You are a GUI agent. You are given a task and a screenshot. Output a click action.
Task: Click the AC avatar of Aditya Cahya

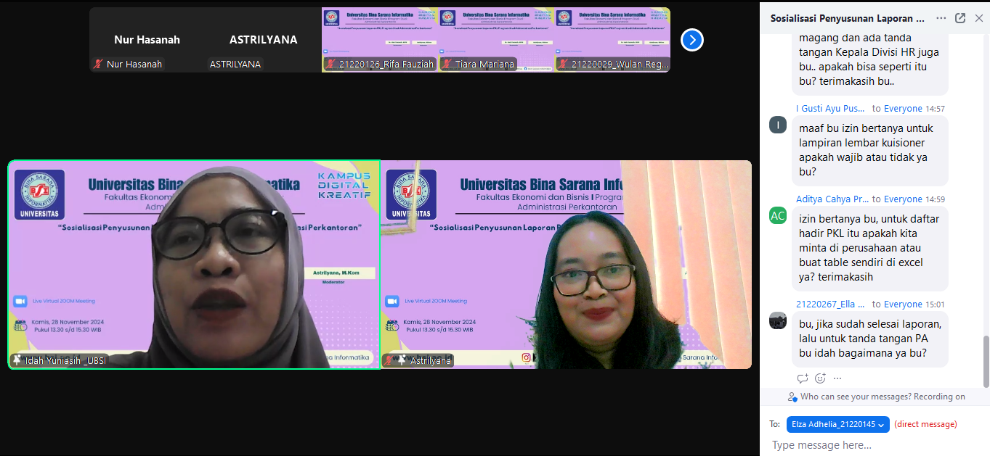[x=778, y=215]
